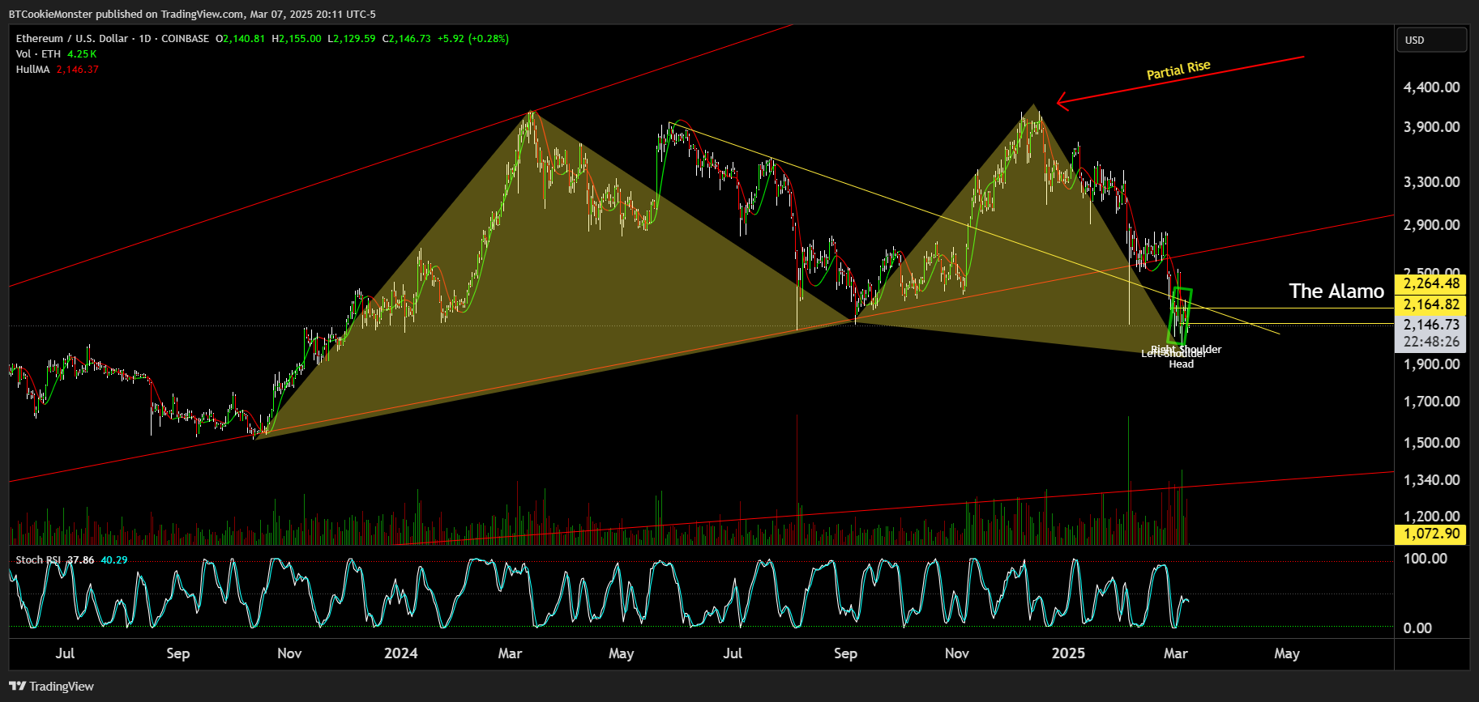Click the 22:48:26 bar countdown timer
This screenshot has width=1479, height=702.
tap(1431, 342)
